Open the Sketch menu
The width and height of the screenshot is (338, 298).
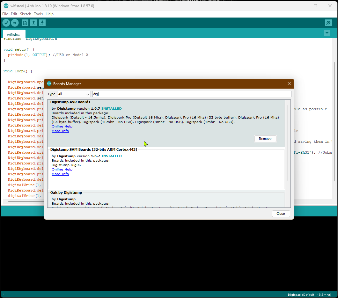coord(26,14)
